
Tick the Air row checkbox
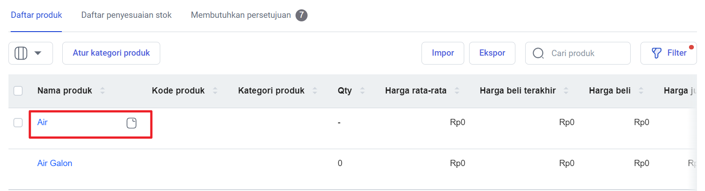[18, 122]
